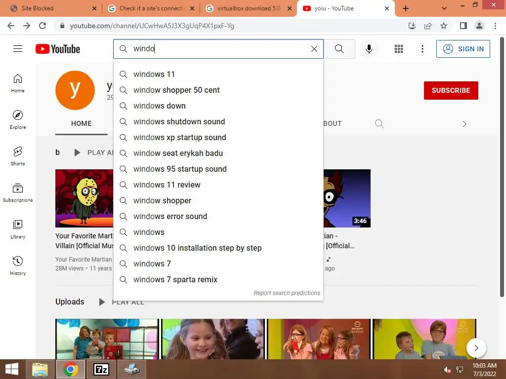Image resolution: width=506 pixels, height=379 pixels.
Task: Open Library in the sidebar
Action: click(x=18, y=229)
